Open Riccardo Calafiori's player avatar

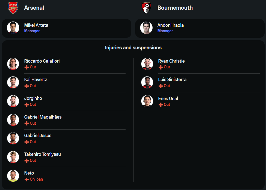(13, 64)
